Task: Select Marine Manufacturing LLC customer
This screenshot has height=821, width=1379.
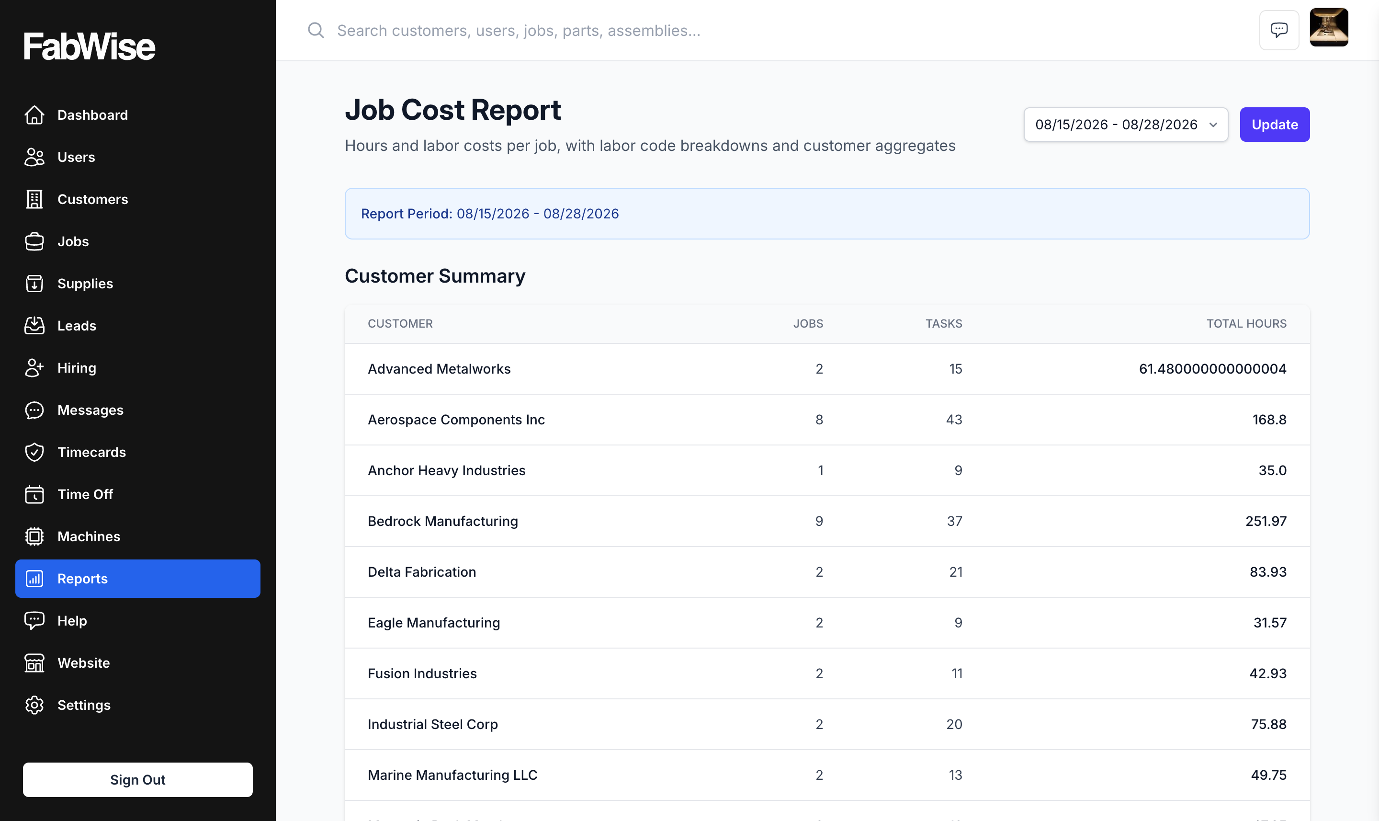Action: [x=452, y=775]
